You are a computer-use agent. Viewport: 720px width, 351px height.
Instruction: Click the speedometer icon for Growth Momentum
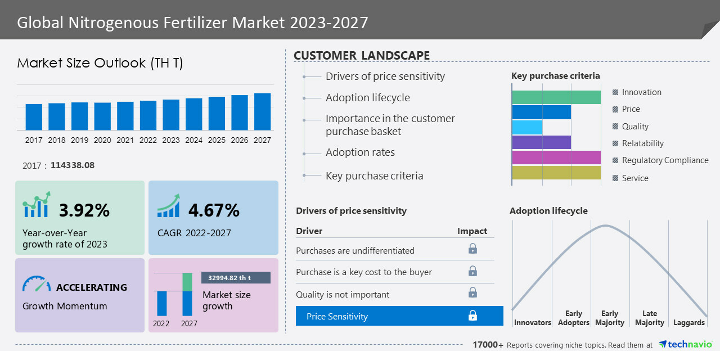tap(37, 283)
